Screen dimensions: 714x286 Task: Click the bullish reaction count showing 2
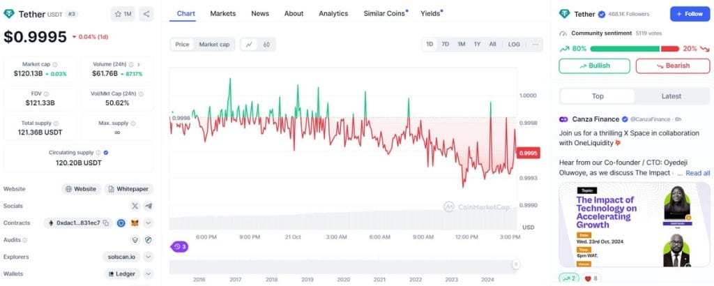[568, 278]
